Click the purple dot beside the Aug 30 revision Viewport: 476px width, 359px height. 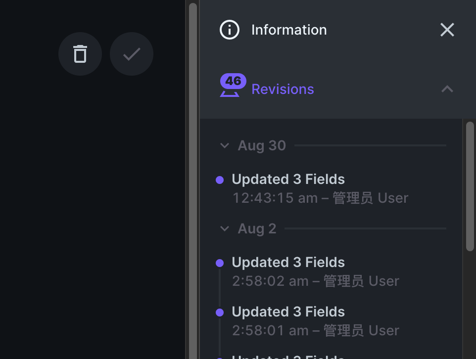(220, 179)
